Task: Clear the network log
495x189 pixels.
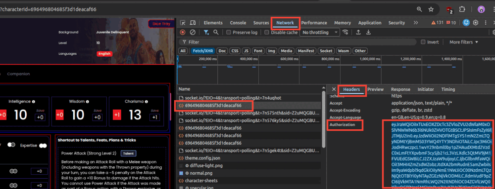Action: click(x=192, y=32)
